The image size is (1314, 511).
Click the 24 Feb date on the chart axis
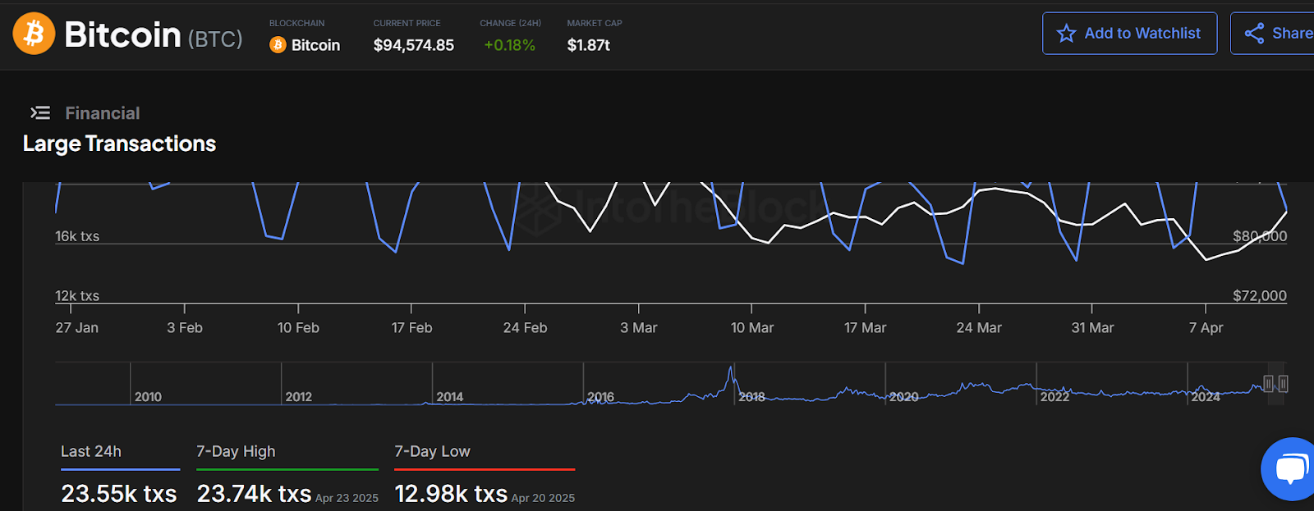[525, 328]
